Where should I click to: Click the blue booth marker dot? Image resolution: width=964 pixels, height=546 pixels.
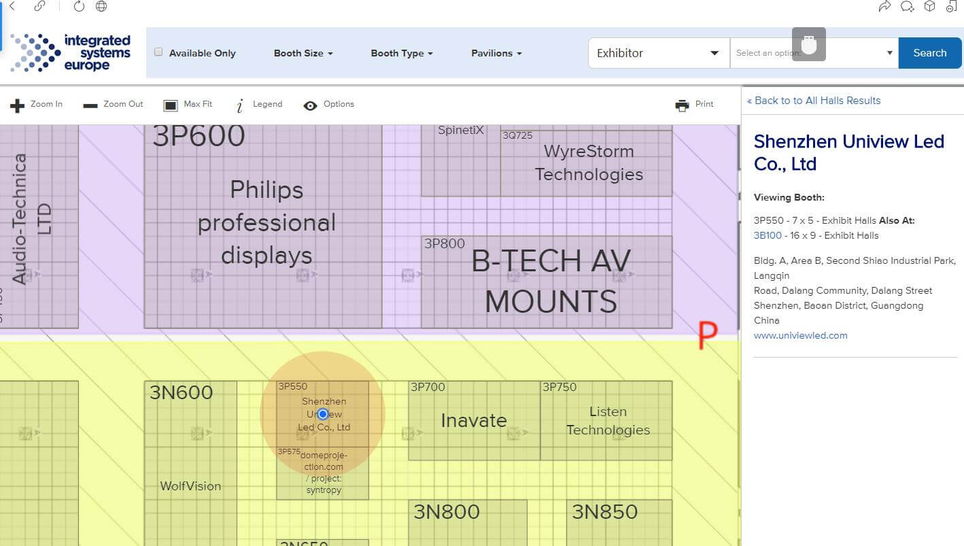coord(323,414)
